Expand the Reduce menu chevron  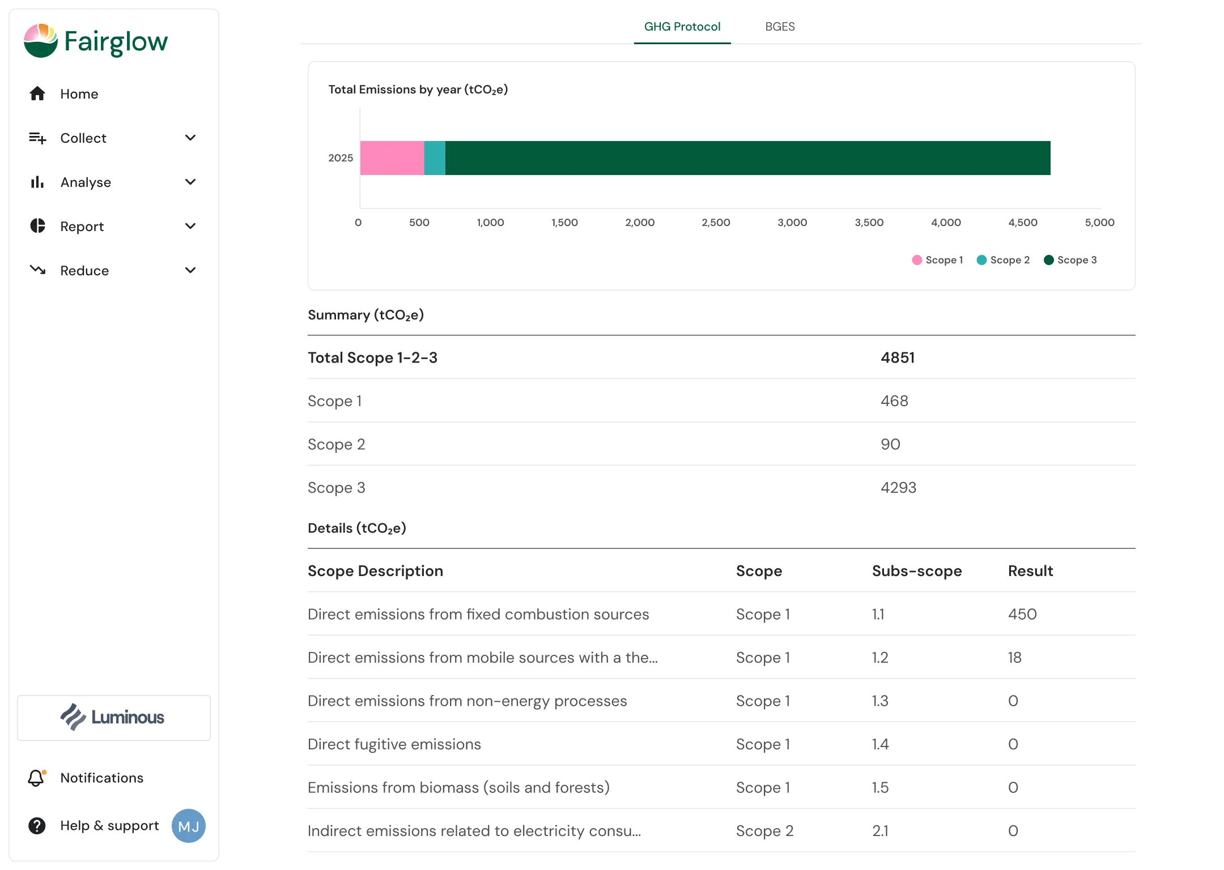(x=190, y=270)
